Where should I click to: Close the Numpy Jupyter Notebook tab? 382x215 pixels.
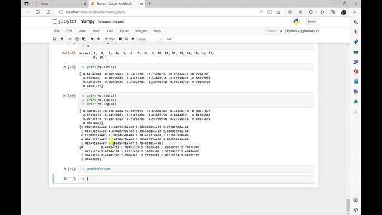pyautogui.click(x=141, y=4)
